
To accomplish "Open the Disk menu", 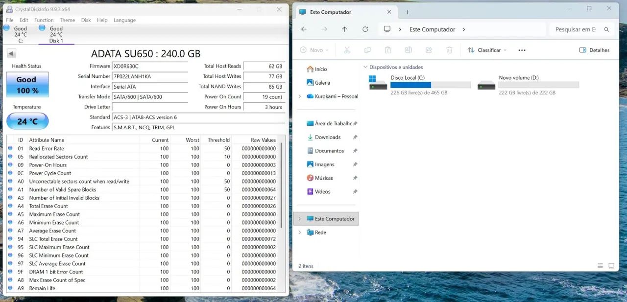I will click(86, 20).
